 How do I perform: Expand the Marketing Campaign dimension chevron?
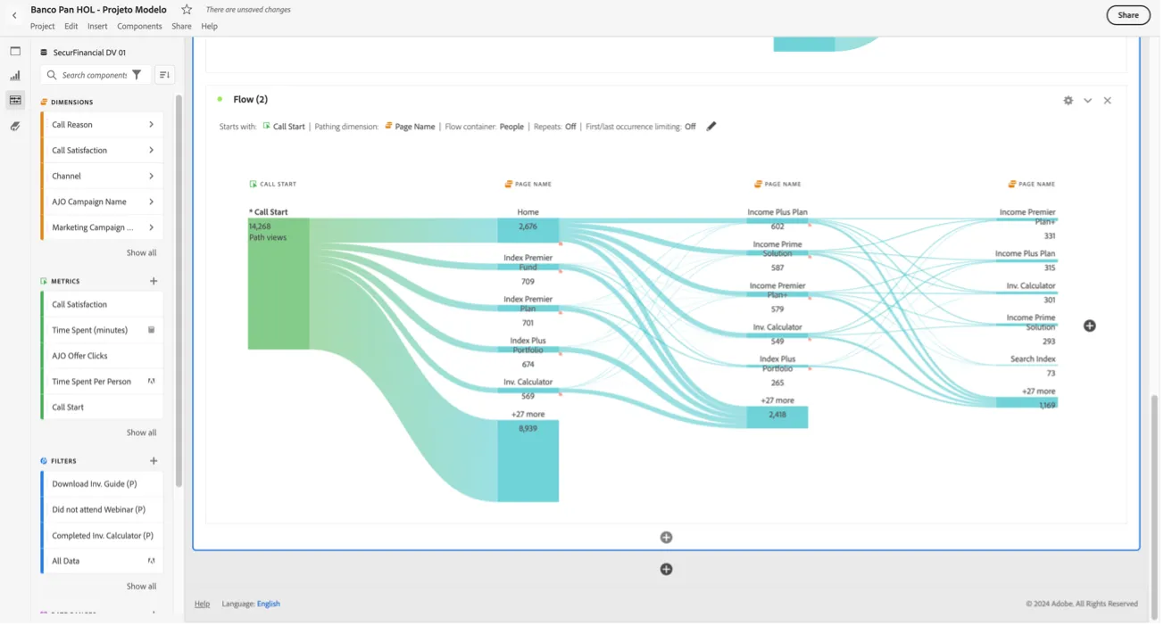[151, 227]
